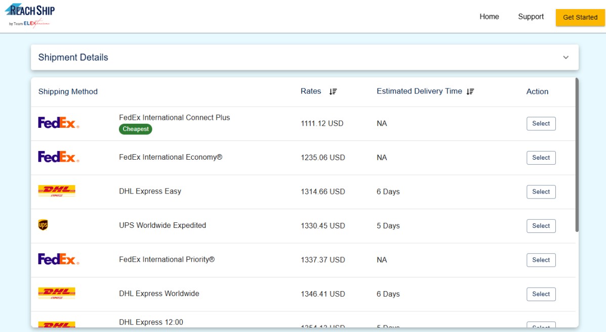Open the Support menu item
The width and height of the screenshot is (606, 332).
pos(531,17)
